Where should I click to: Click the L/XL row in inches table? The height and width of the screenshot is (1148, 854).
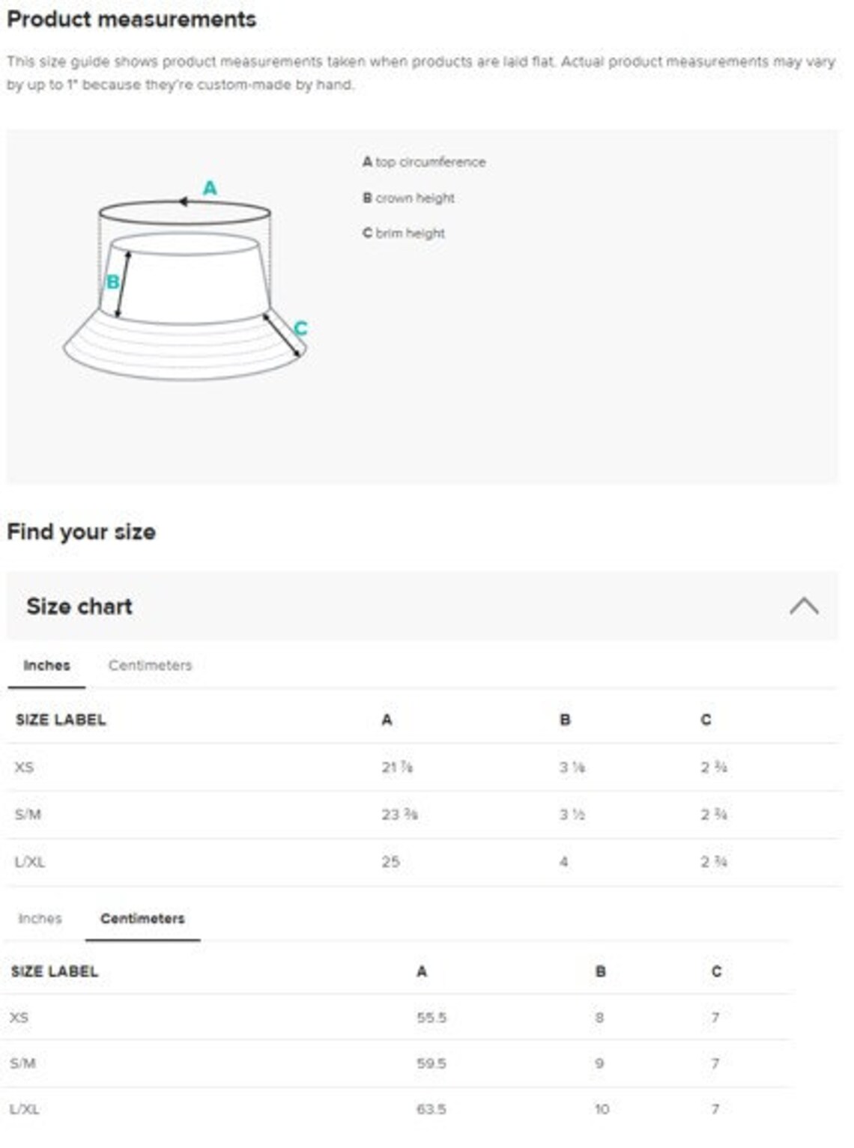423,862
